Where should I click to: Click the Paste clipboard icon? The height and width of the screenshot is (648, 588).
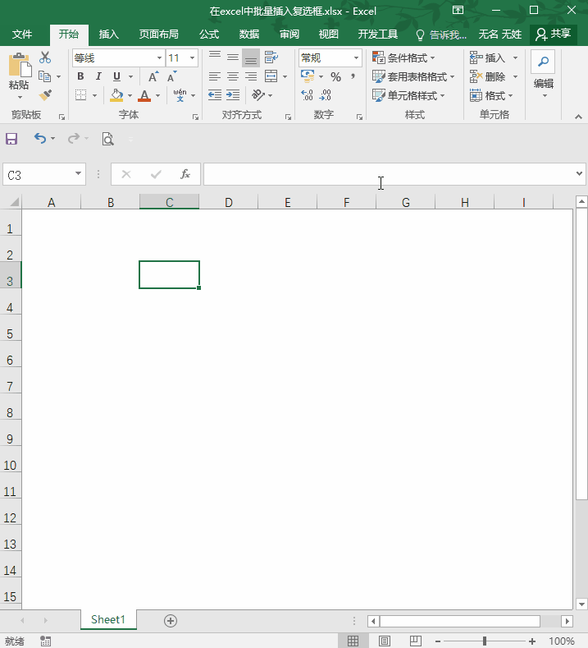click(19, 66)
